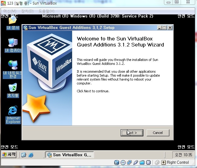Image resolution: width=197 pixels, height=168 pixels.
Task: Close the Guest Additions setup dialog
Action: tap(170, 28)
